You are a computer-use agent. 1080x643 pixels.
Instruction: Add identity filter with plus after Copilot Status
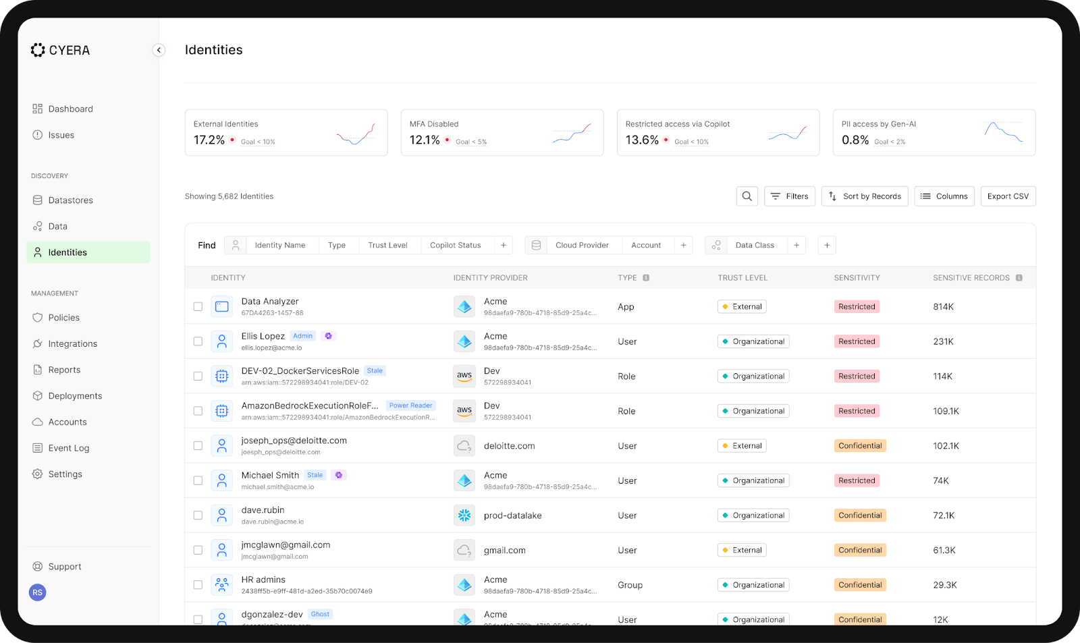tap(504, 245)
